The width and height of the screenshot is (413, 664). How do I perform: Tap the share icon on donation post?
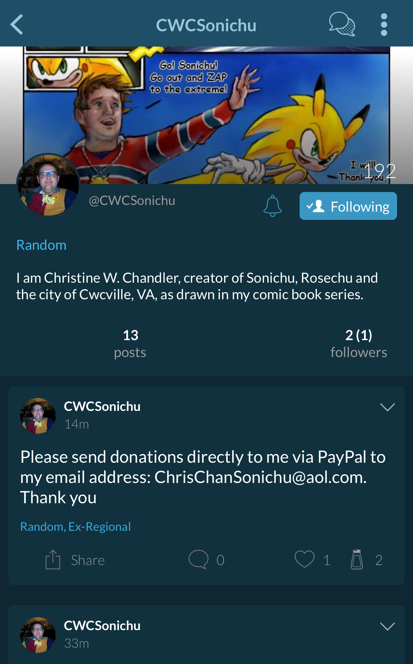point(53,560)
